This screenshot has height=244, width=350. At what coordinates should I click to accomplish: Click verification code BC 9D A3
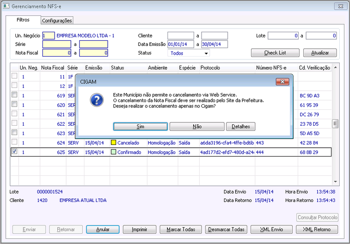click(309, 95)
